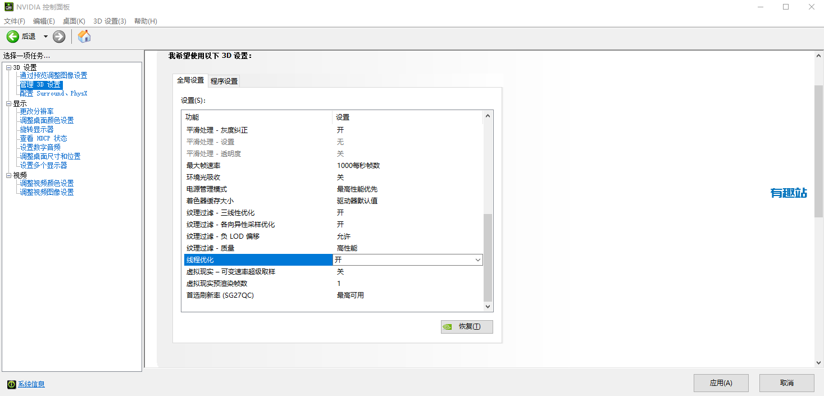Open 旋转显示器 page
Screen dimensions: 824x396
[x=37, y=129]
